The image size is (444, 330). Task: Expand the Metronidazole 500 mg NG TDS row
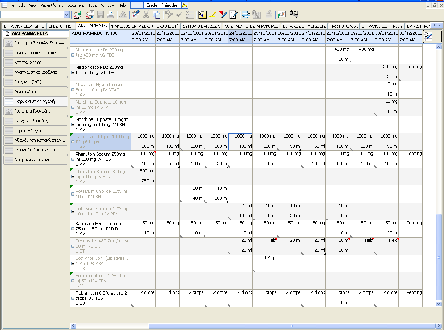(x=73, y=73)
